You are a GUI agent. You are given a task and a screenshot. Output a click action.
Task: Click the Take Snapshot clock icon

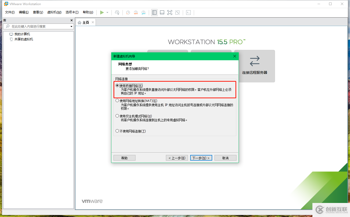click(x=128, y=12)
